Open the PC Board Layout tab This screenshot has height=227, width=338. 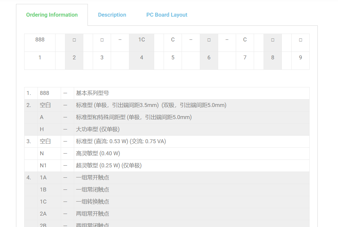(167, 15)
